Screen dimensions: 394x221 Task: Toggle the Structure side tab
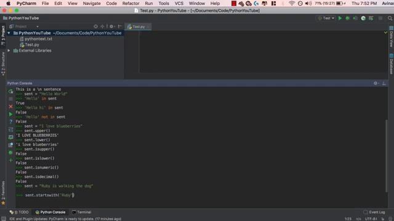pyautogui.click(x=3, y=64)
